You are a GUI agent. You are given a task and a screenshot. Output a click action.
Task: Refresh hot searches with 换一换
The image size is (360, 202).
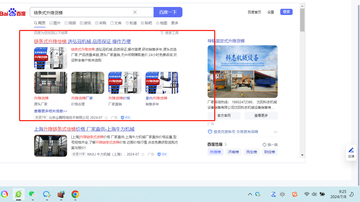point(270,145)
